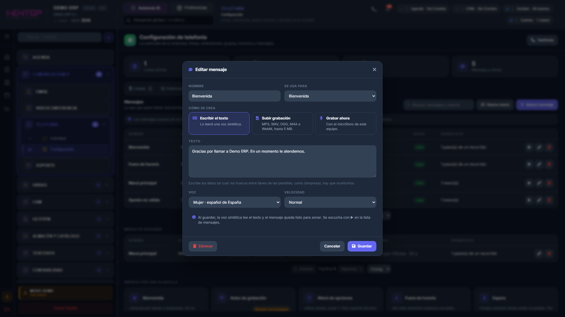
Task: Click the Eliminar button
Action: (203, 246)
